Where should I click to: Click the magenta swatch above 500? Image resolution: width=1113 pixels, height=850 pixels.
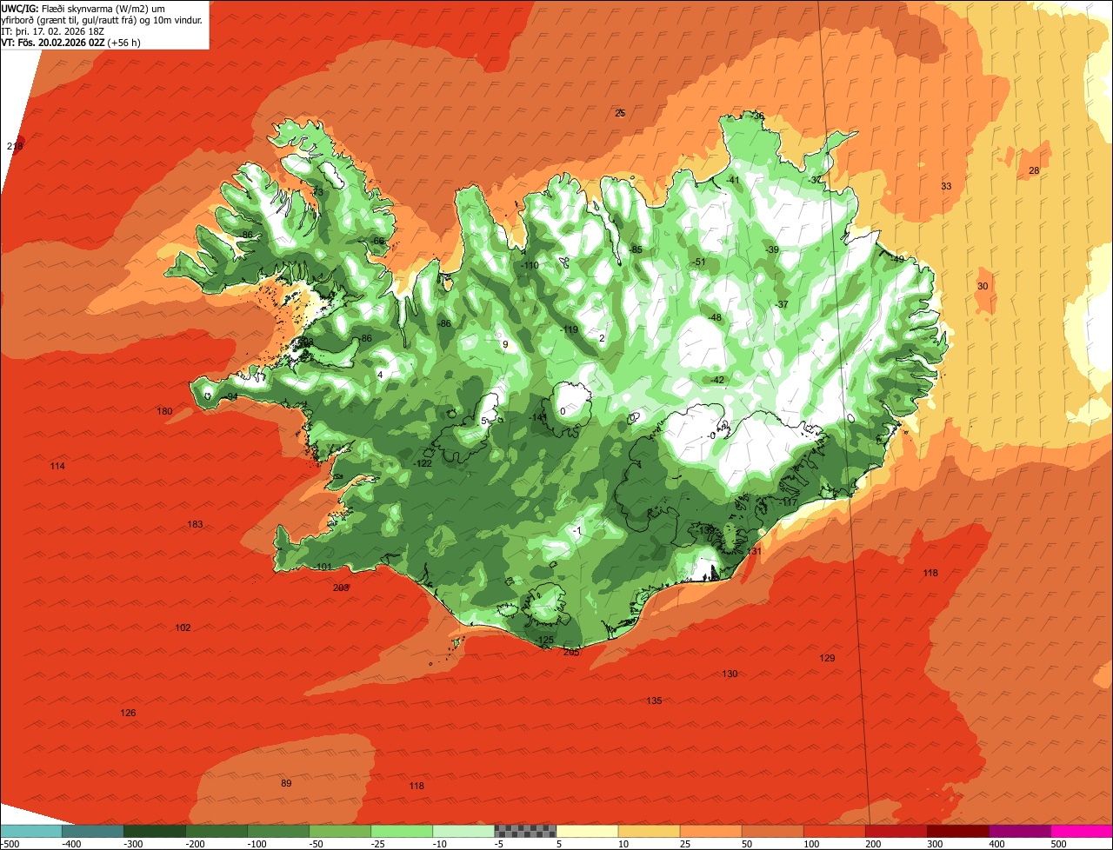tap(1082, 832)
